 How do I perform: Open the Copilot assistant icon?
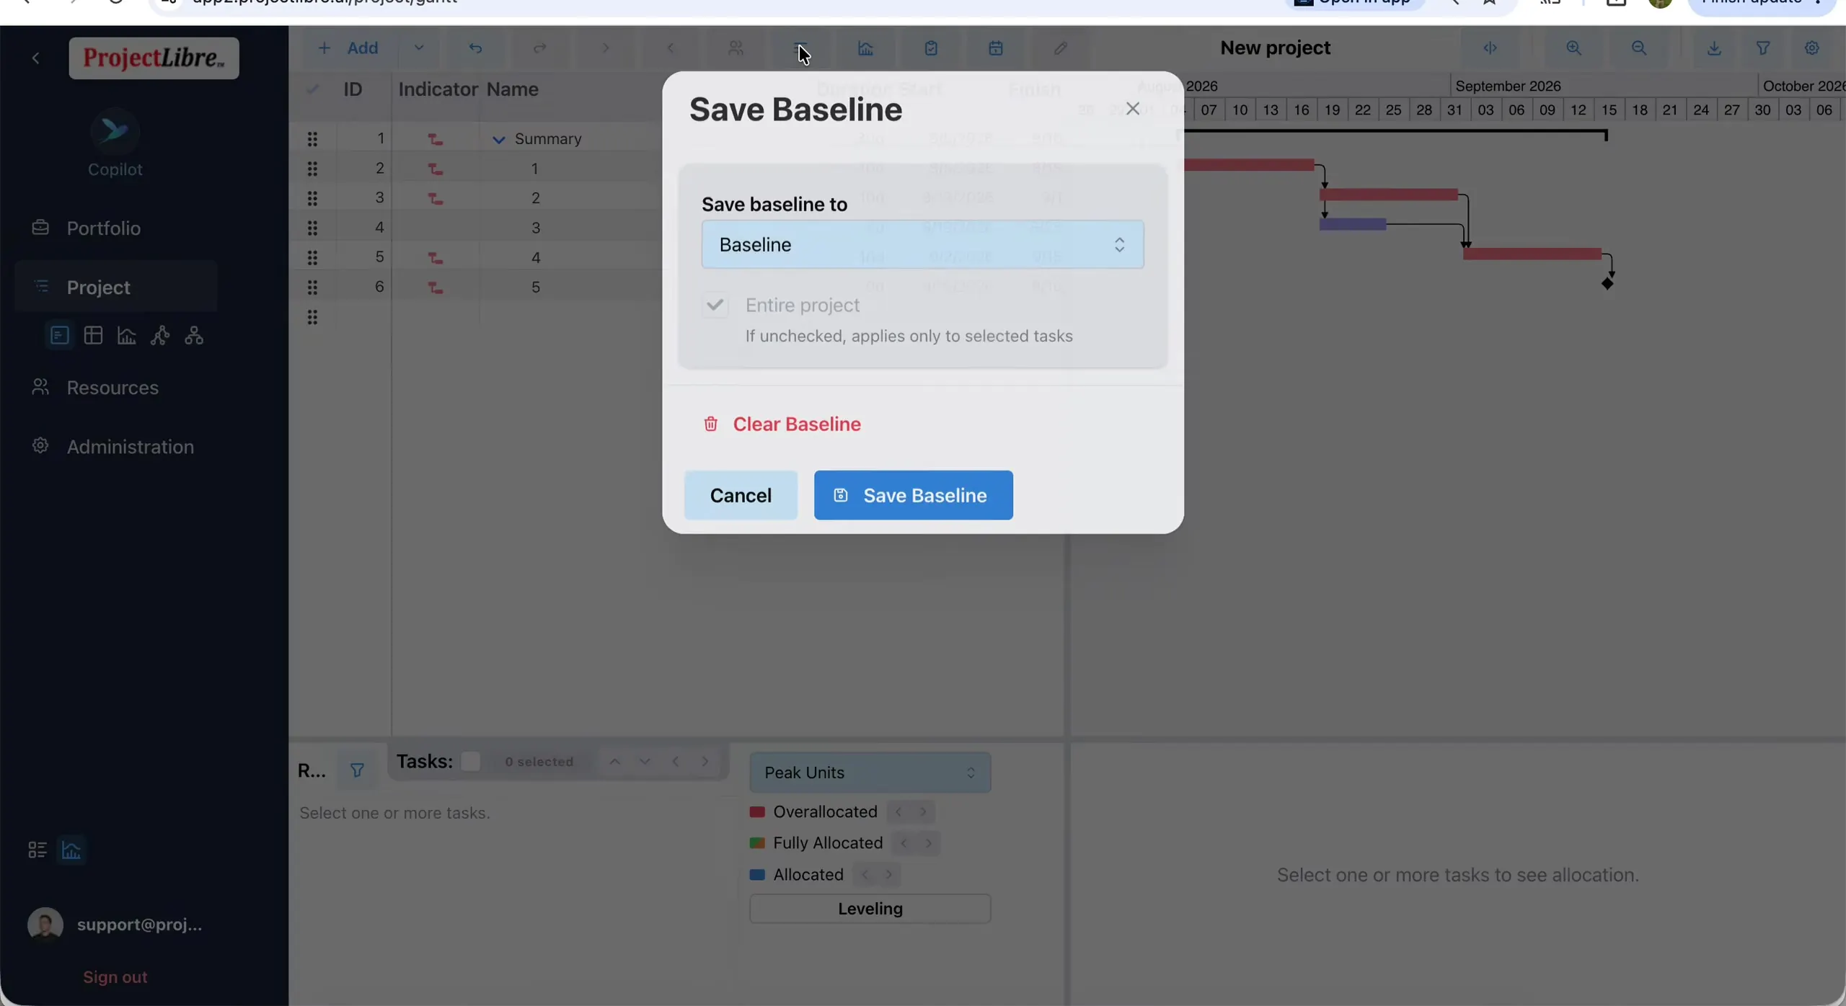(115, 131)
